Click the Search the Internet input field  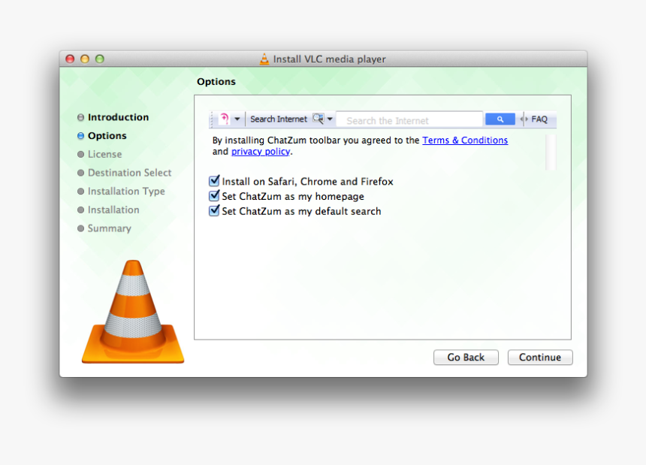pyautogui.click(x=409, y=119)
